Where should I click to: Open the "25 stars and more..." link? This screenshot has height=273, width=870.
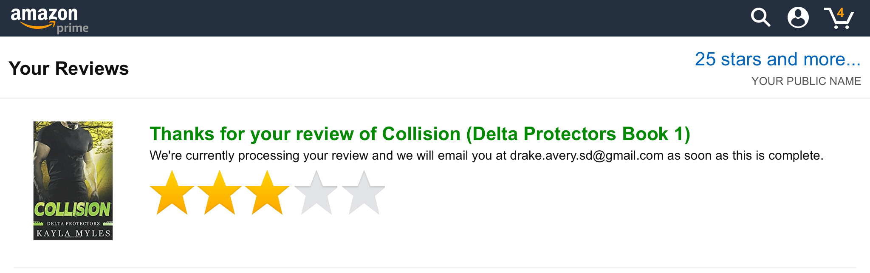777,59
